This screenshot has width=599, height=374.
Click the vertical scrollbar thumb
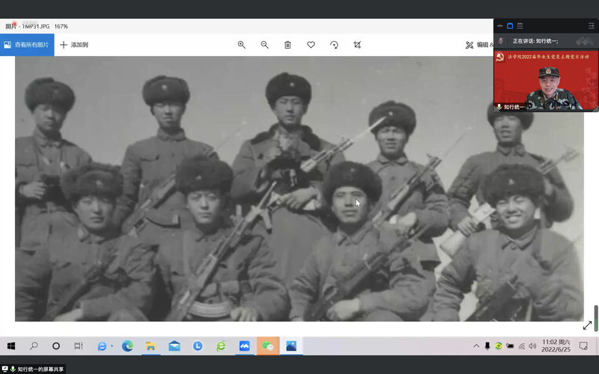click(x=596, y=318)
